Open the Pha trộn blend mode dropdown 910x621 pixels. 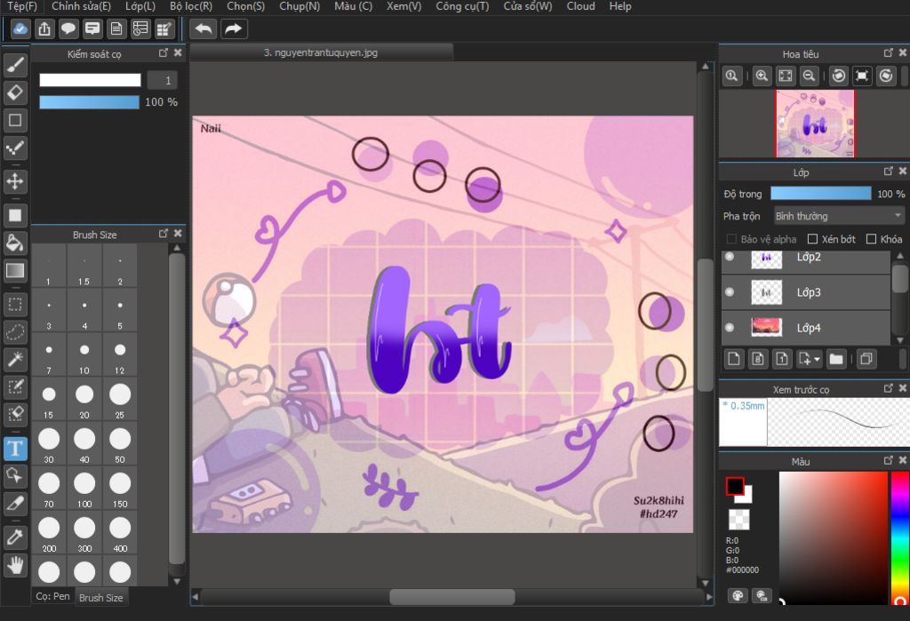click(839, 216)
